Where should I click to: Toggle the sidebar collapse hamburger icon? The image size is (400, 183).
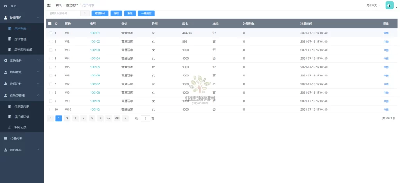tap(49, 5)
